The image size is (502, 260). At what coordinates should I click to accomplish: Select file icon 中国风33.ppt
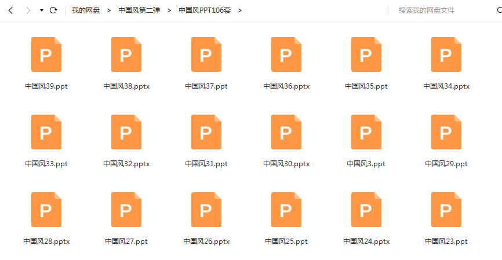click(x=46, y=132)
